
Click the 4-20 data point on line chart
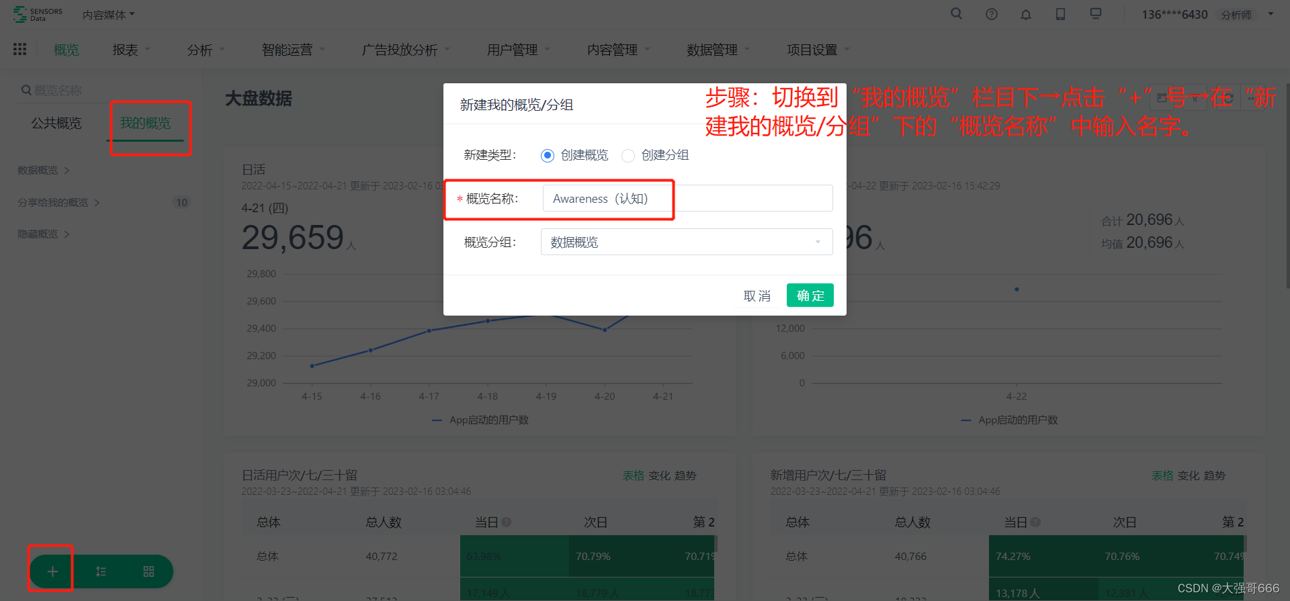(605, 330)
